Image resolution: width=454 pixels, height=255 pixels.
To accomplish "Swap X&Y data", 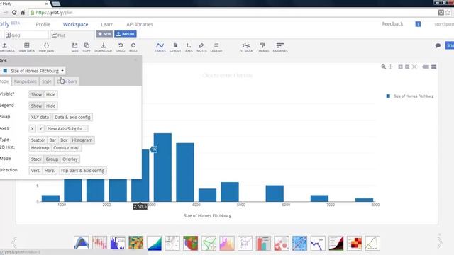I will pyautogui.click(x=40, y=117).
